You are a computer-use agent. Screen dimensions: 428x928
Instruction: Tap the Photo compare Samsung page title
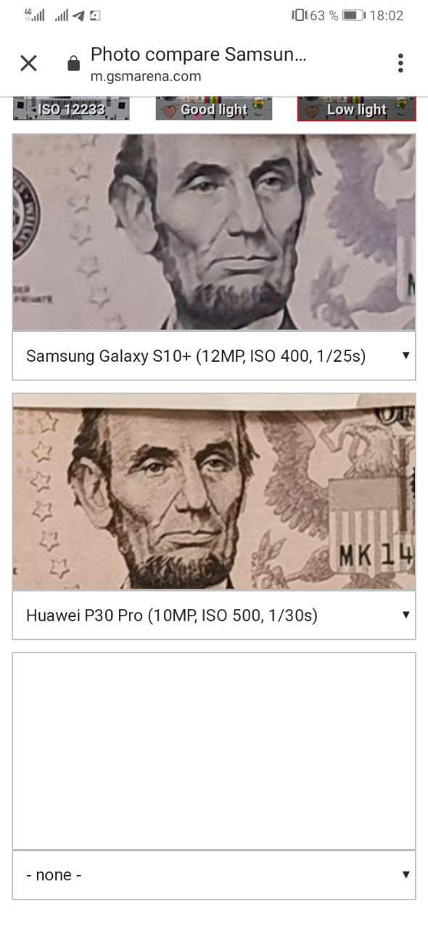coord(199,54)
